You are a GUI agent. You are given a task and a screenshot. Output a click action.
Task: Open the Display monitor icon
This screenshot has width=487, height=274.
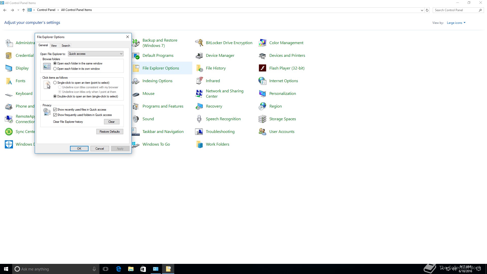click(x=9, y=68)
